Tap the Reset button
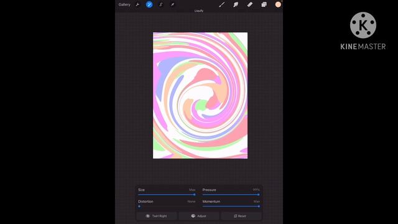The image size is (398, 224). pos(241,216)
